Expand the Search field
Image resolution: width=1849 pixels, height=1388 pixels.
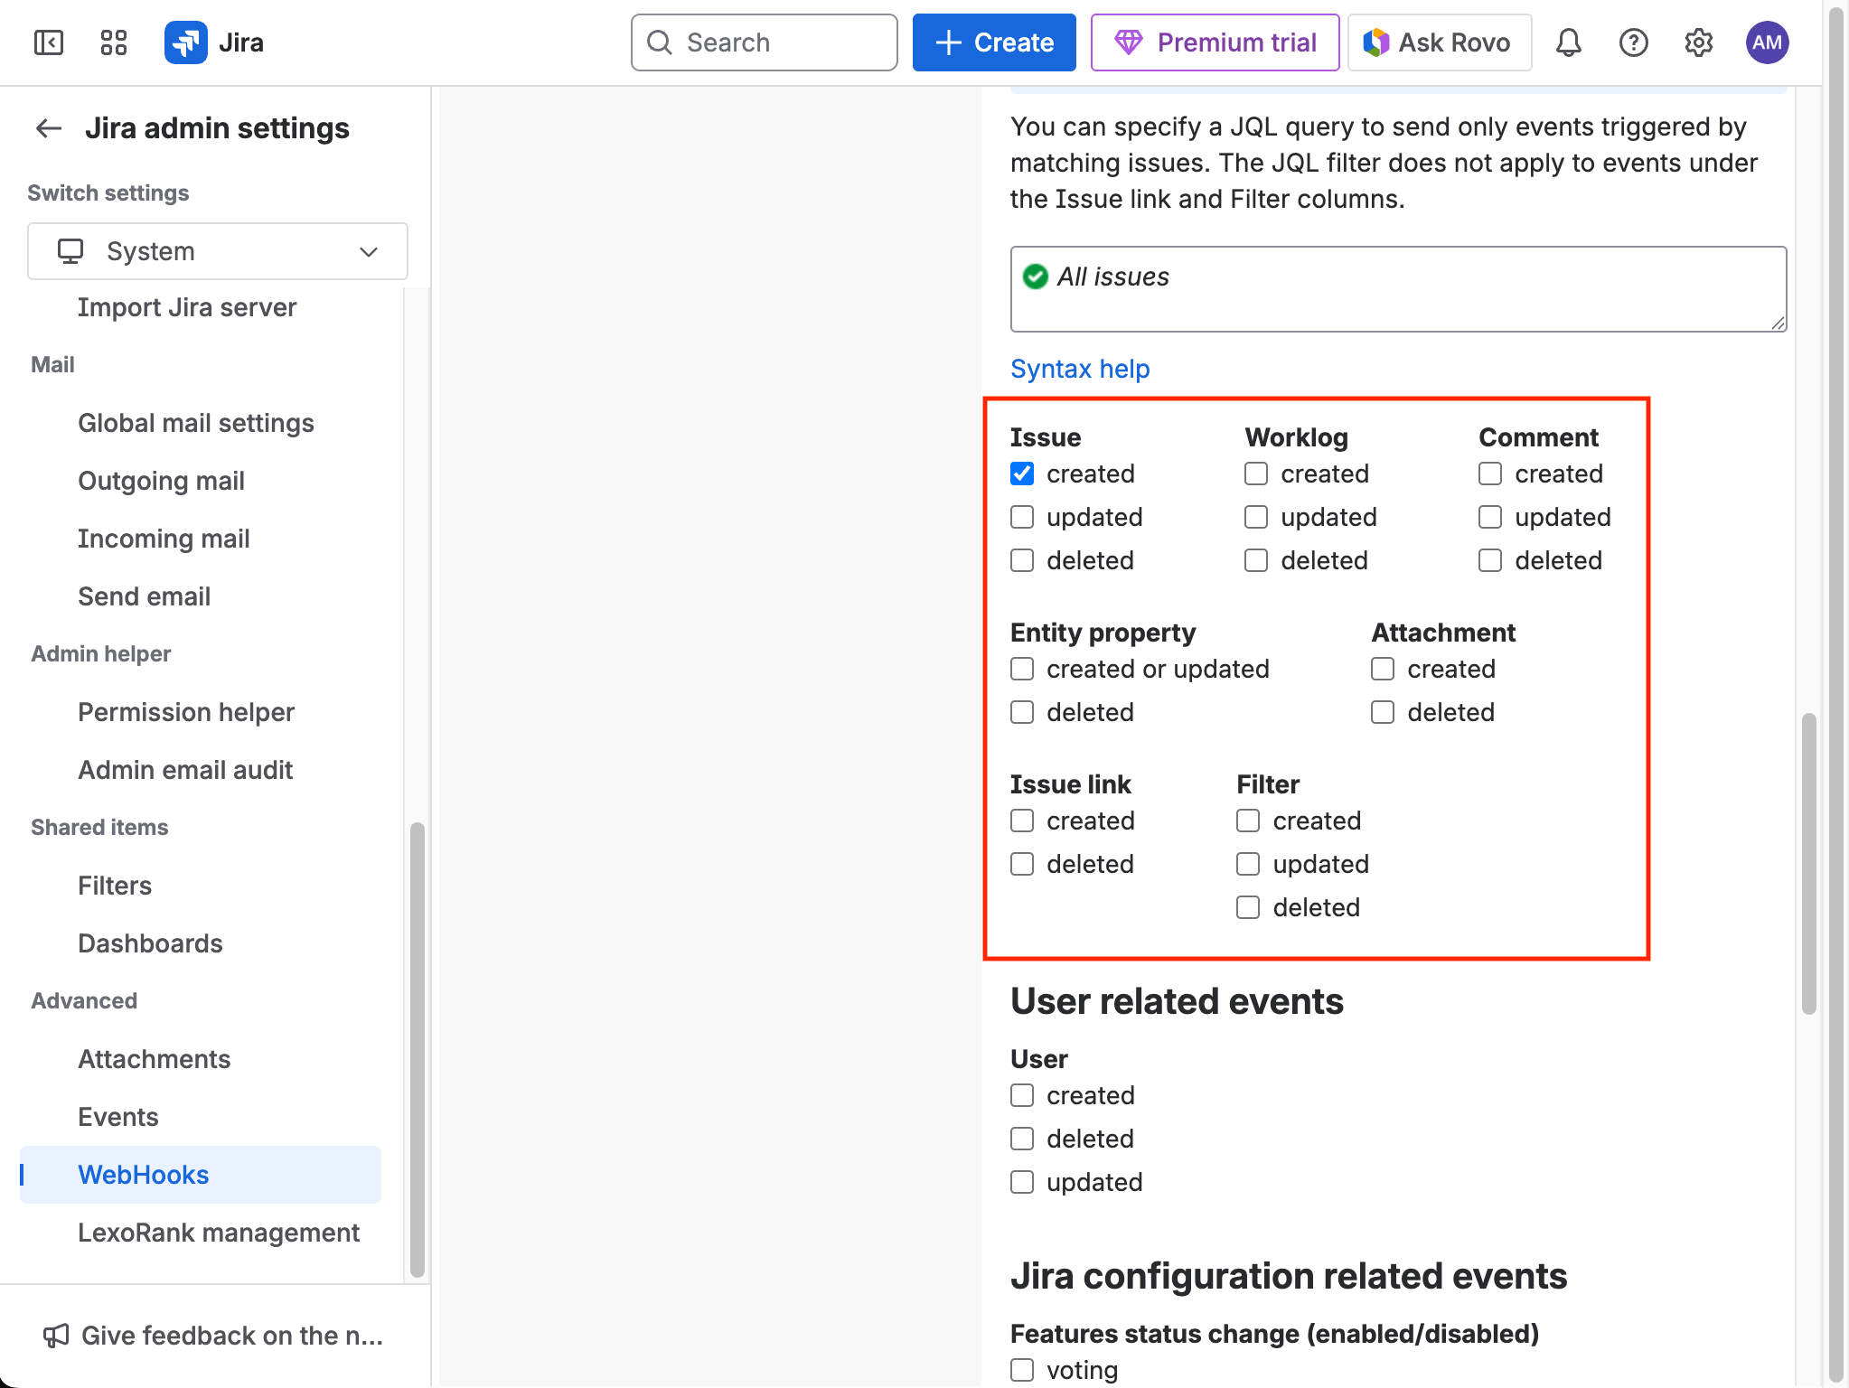[x=763, y=42]
